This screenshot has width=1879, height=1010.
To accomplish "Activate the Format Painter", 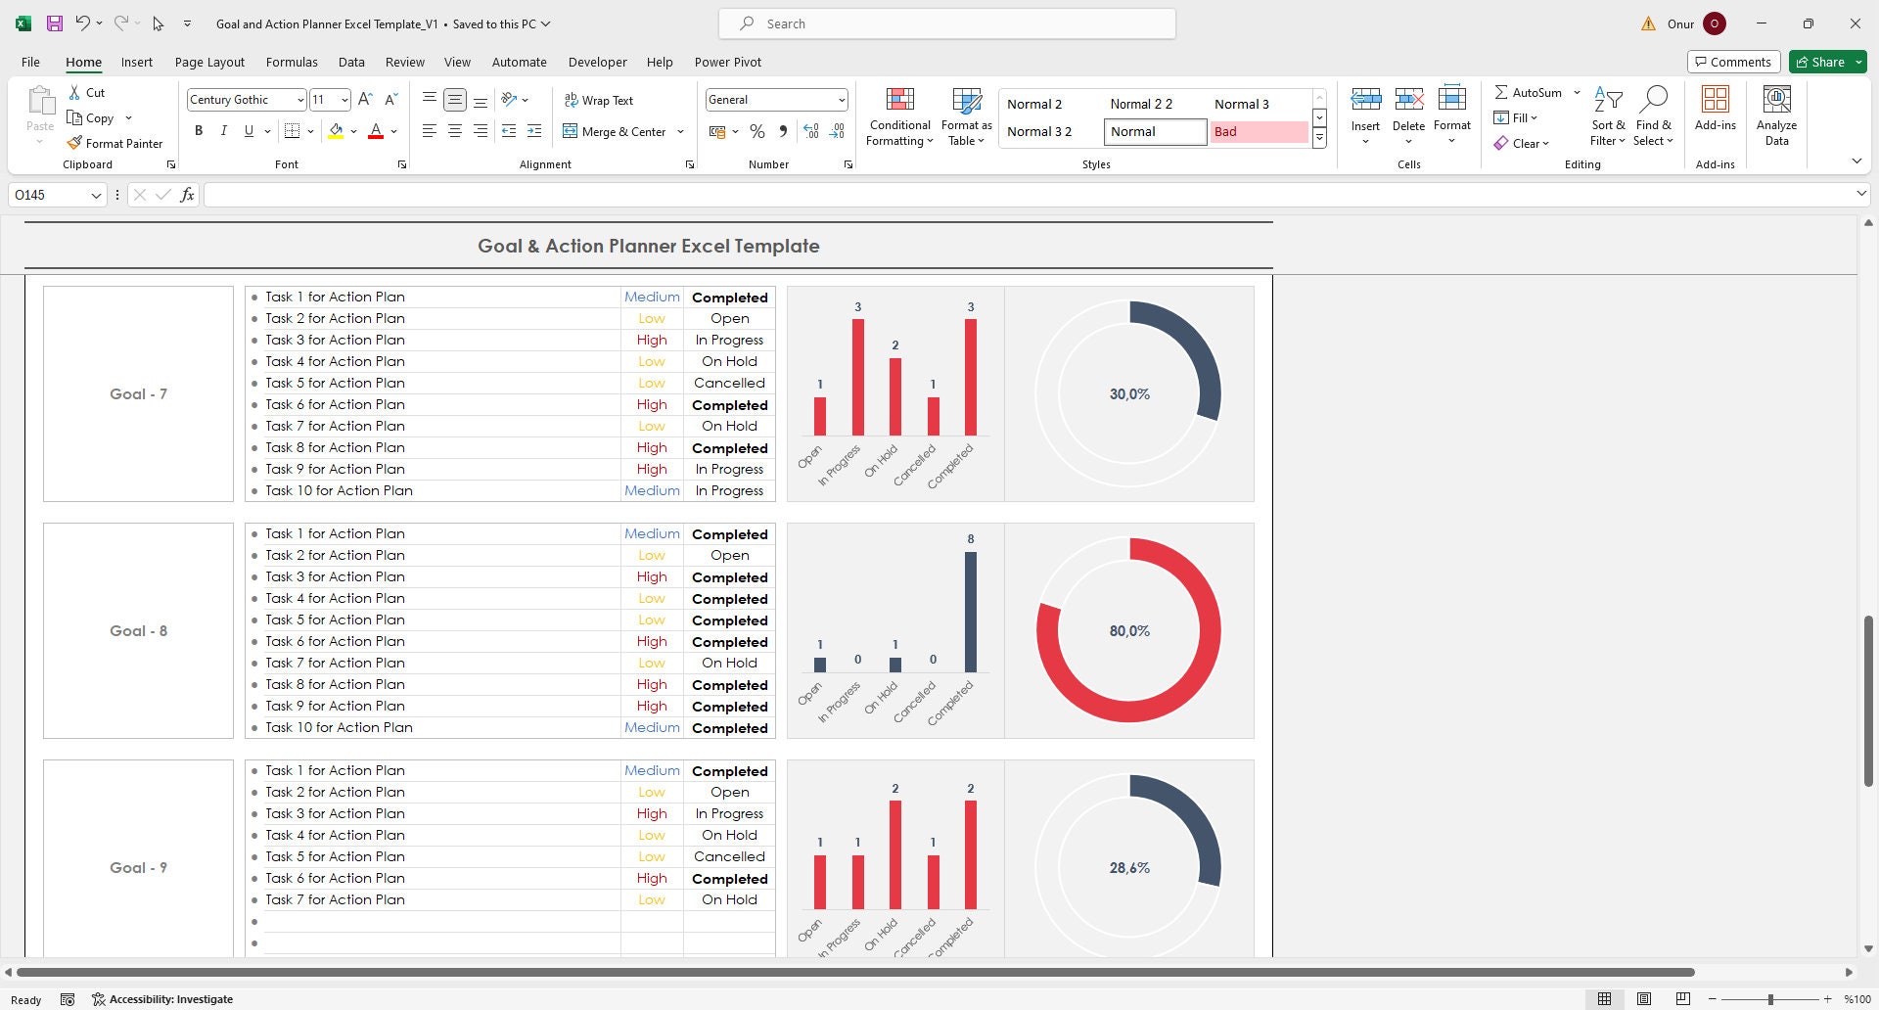I will click(x=115, y=143).
